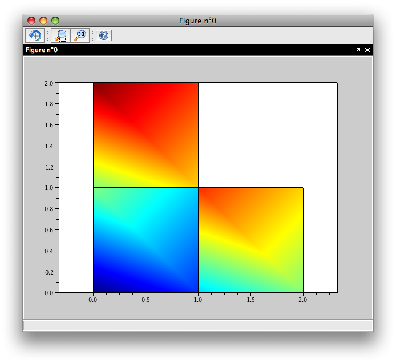Minimize window with the yellow button
The height and width of the screenshot is (363, 396).
43,21
